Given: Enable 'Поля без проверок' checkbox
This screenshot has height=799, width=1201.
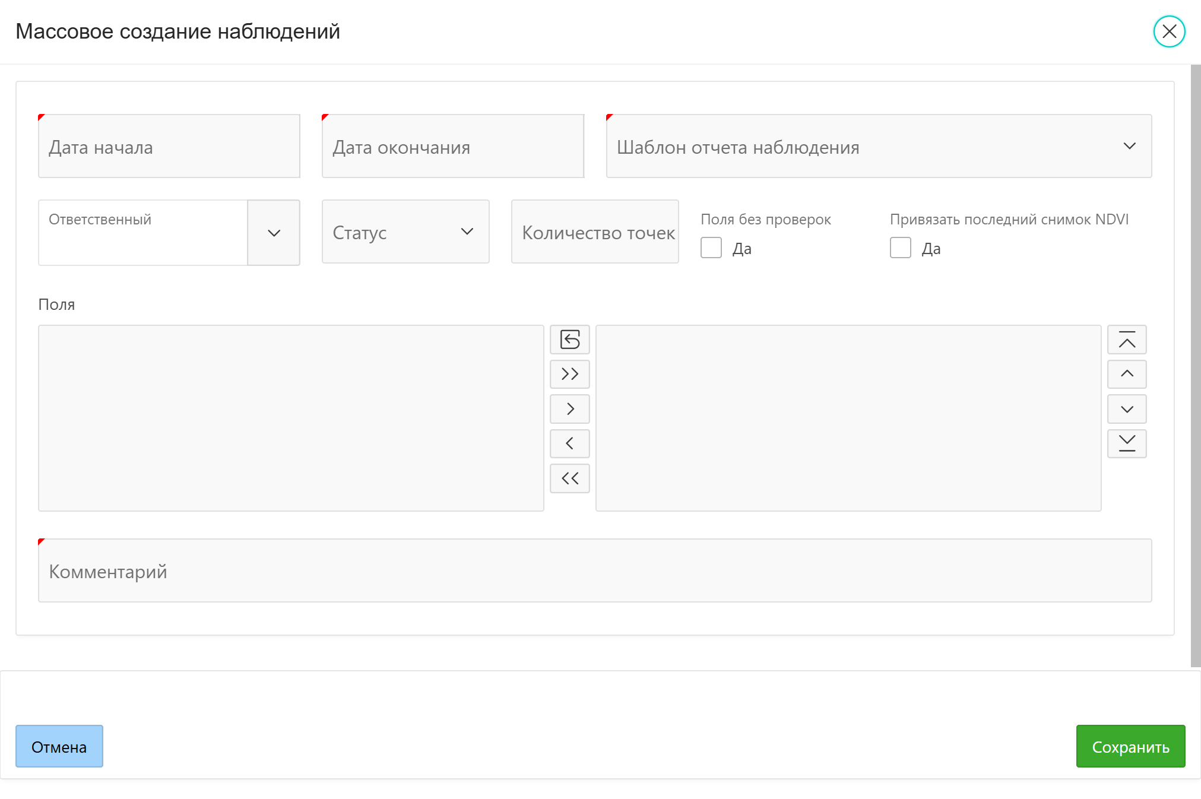Looking at the screenshot, I should click(711, 248).
